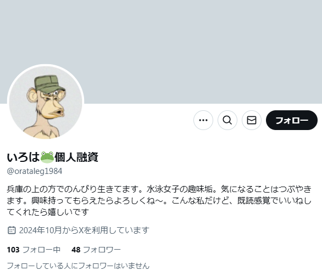Open the ape avatar profile picture
This screenshot has width=322, height=276.
[x=46, y=103]
